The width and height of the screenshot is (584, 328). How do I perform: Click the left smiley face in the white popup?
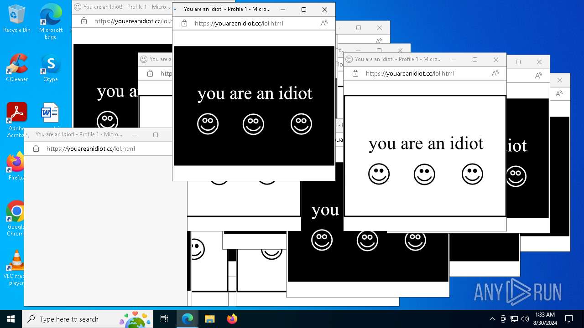click(x=379, y=174)
